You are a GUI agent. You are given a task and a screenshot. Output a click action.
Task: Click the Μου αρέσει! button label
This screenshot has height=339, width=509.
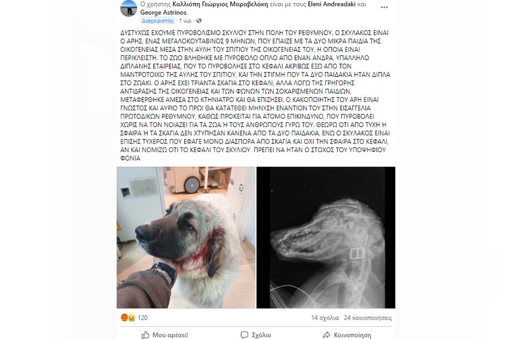[171, 335]
